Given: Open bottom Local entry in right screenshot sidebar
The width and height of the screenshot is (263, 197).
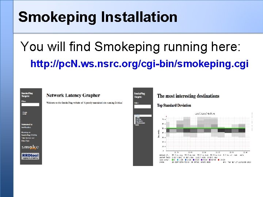Looking at the screenshot, I should [137, 125].
